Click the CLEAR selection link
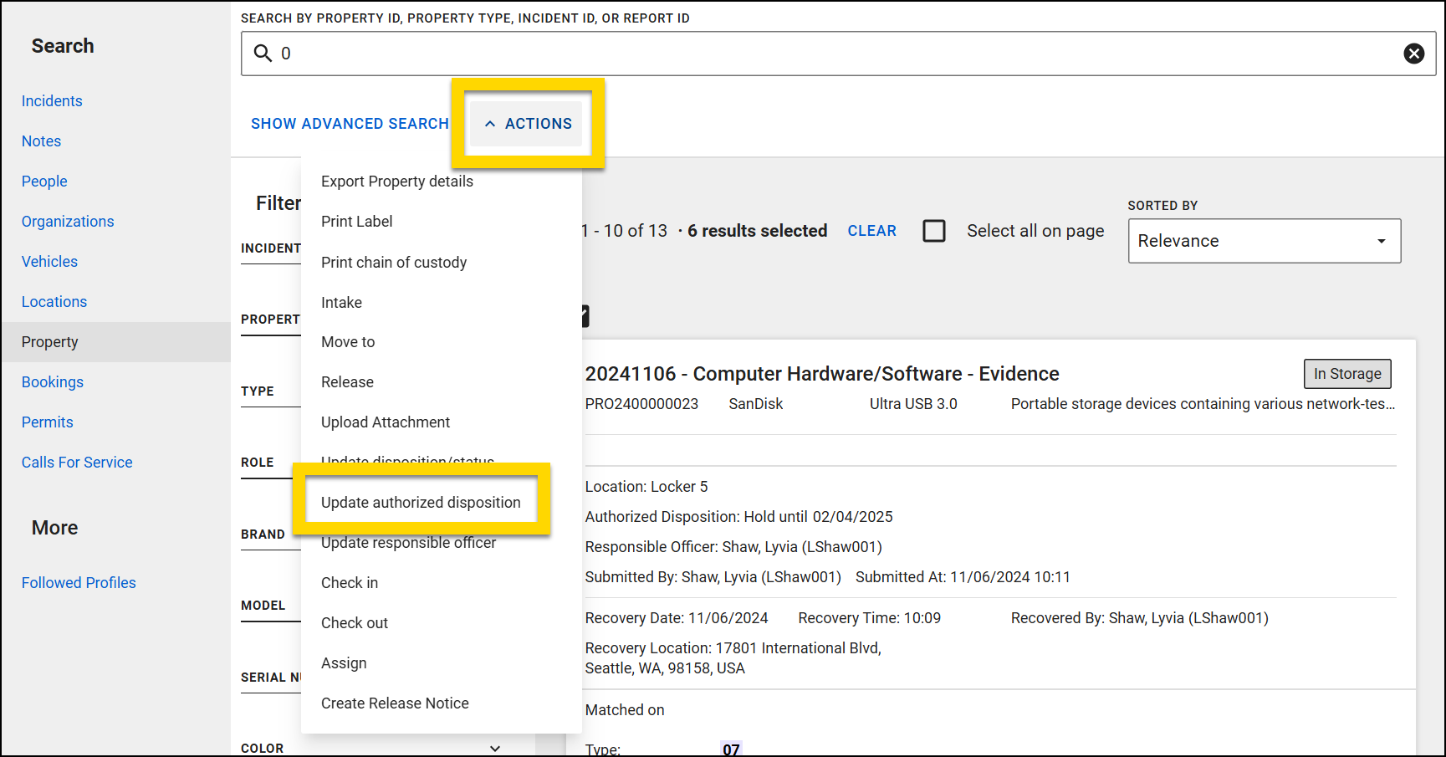Screen dimensions: 1446x757 (871, 230)
